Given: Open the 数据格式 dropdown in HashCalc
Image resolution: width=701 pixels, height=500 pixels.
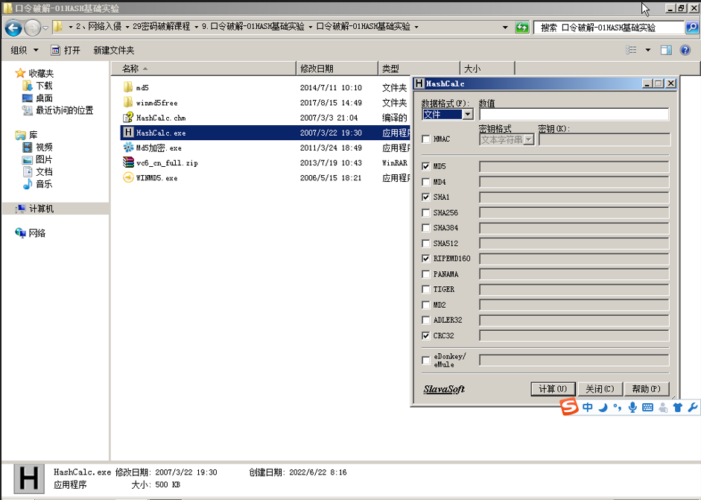Looking at the screenshot, I should pyautogui.click(x=468, y=115).
